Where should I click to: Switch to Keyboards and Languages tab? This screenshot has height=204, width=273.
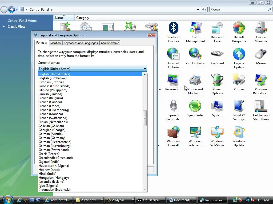click(81, 43)
